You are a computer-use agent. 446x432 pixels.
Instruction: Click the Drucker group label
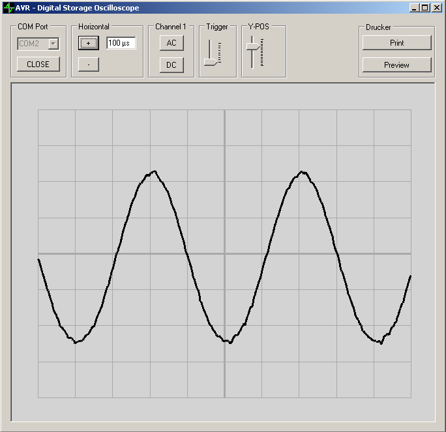point(378,27)
